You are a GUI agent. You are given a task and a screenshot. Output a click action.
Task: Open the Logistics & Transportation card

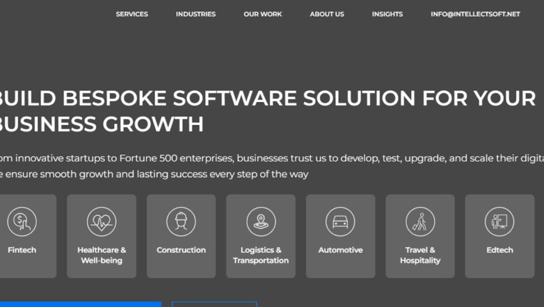[261, 236]
